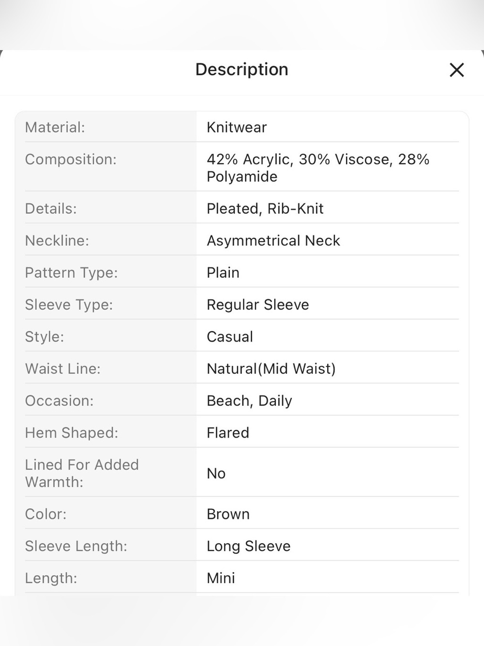Tap the Regular Sleeve value
Image resolution: width=484 pixels, height=646 pixels.
click(x=258, y=305)
